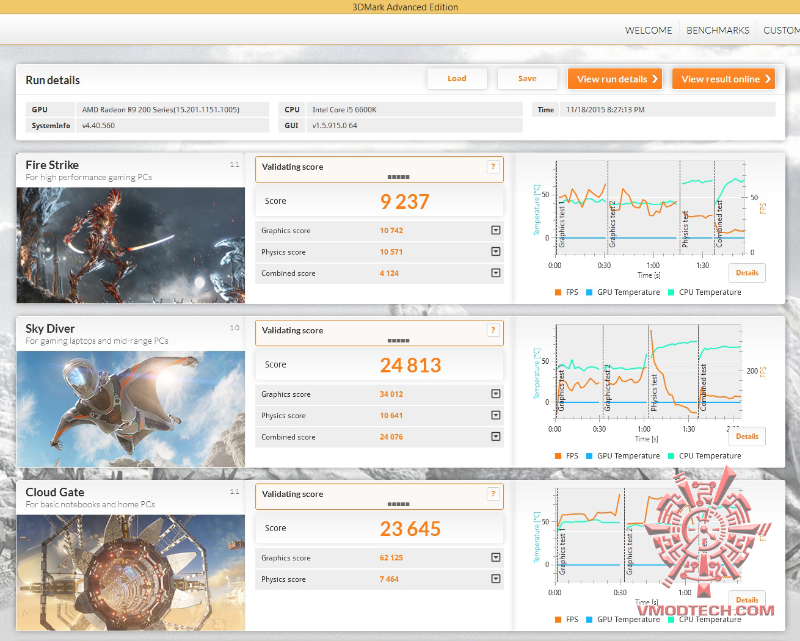Open Details for the Sky Diver chart
800x641 pixels.
coord(747,436)
